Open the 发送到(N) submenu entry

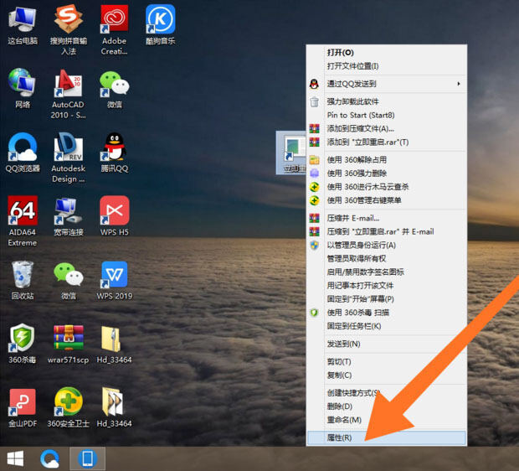pos(386,344)
